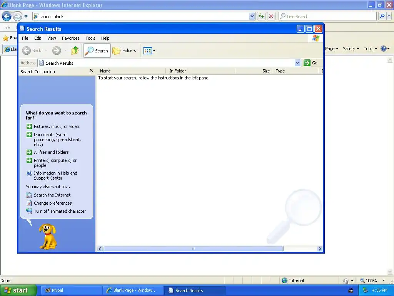The image size is (394, 296).
Task: Click the IE Help question mark icon
Action: 384,49
